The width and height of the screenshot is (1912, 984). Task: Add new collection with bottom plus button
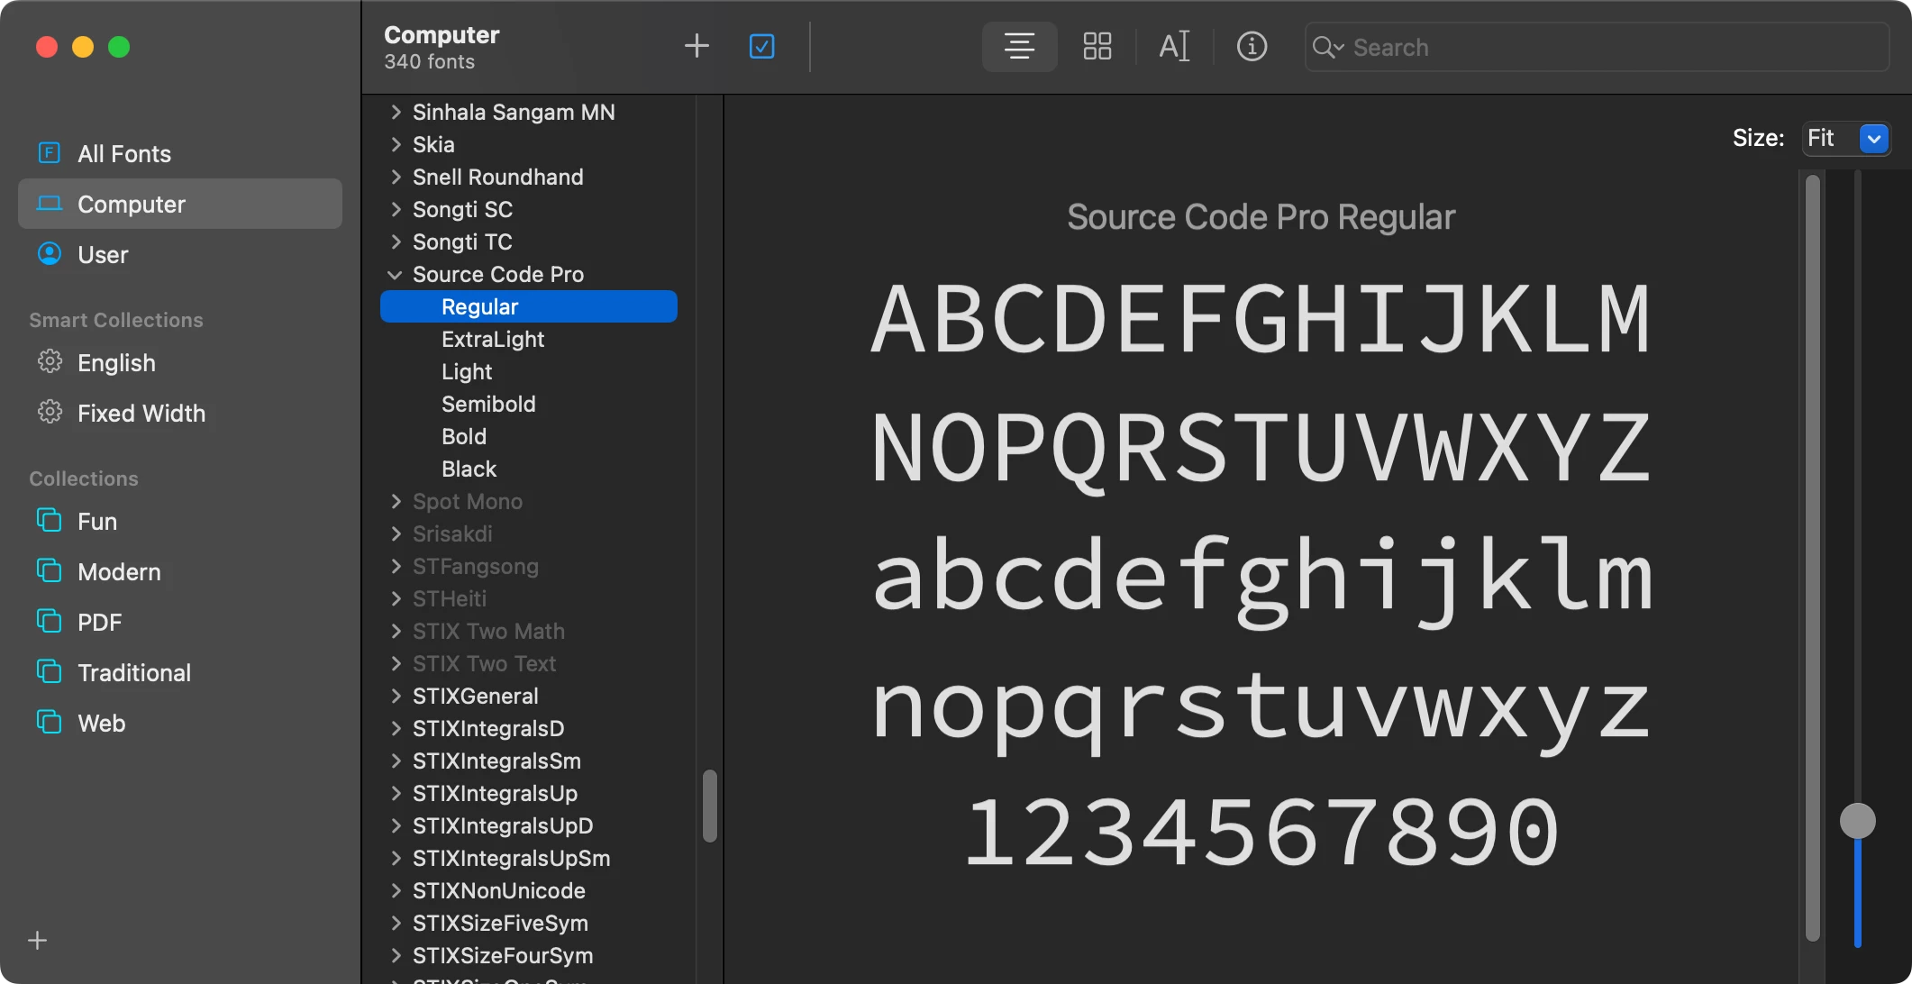click(37, 941)
